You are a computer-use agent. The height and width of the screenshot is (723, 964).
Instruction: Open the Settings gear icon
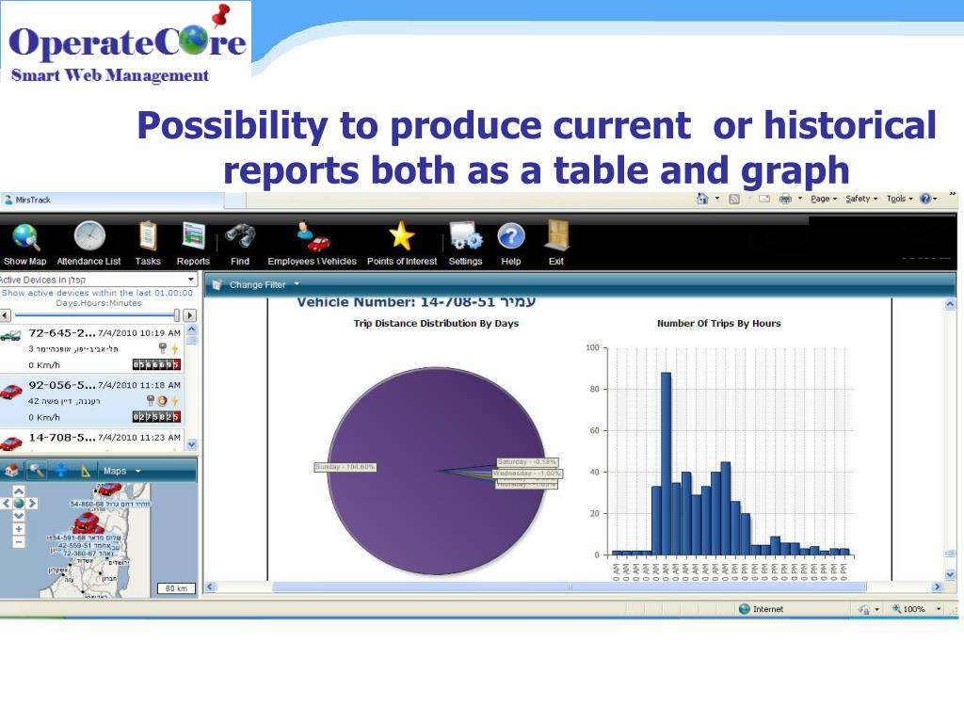coord(466,236)
